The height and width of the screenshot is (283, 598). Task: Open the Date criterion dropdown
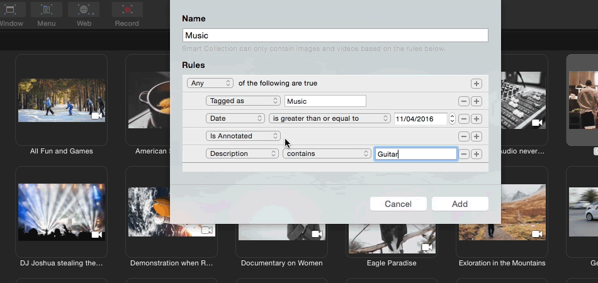point(235,118)
